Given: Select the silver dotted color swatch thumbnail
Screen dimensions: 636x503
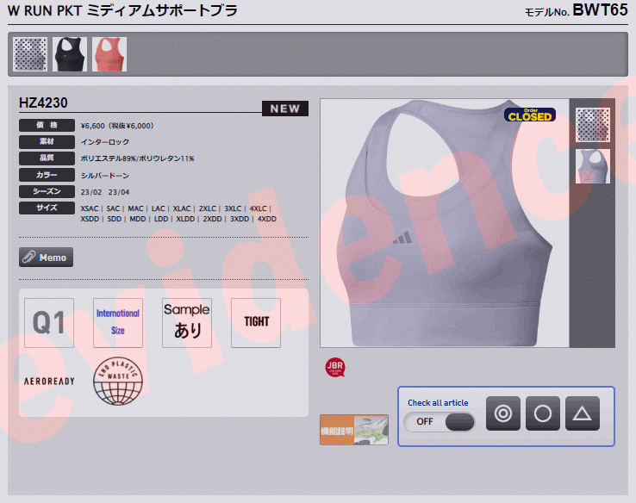Looking at the screenshot, I should [30, 54].
